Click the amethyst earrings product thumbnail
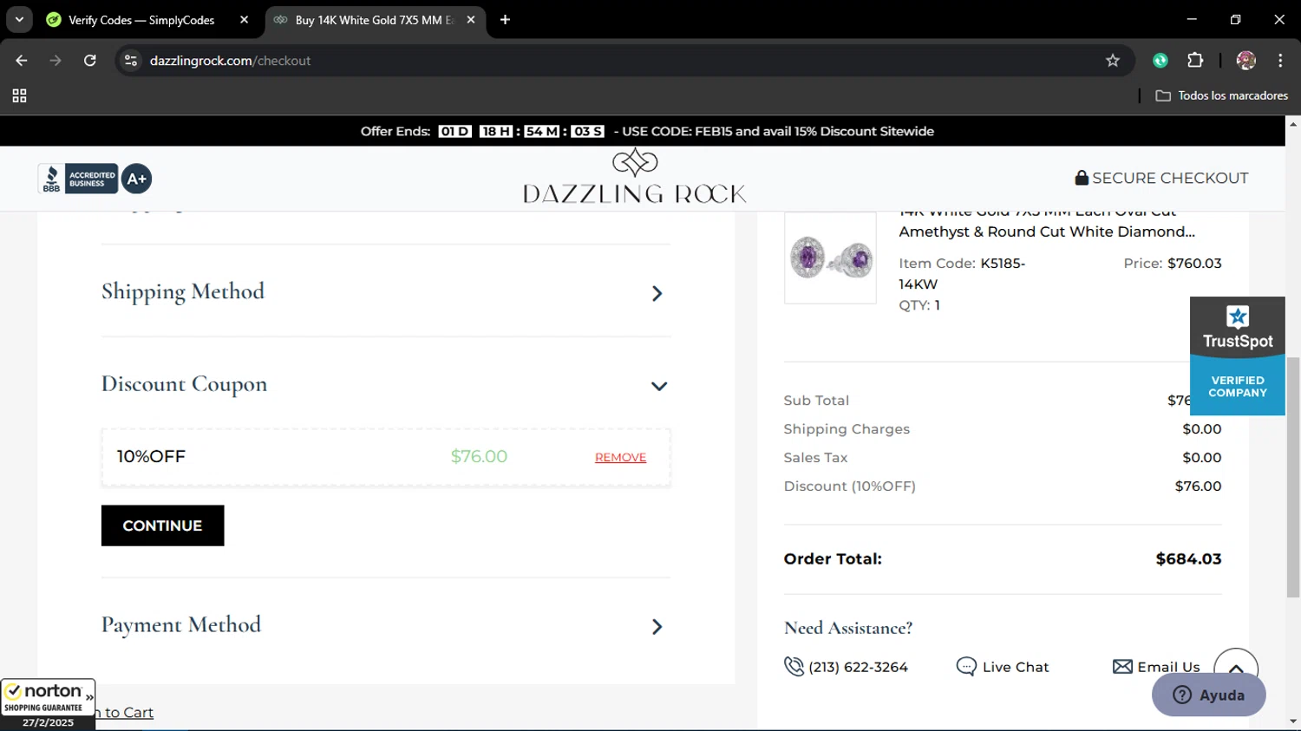This screenshot has height=731, width=1301. click(830, 258)
